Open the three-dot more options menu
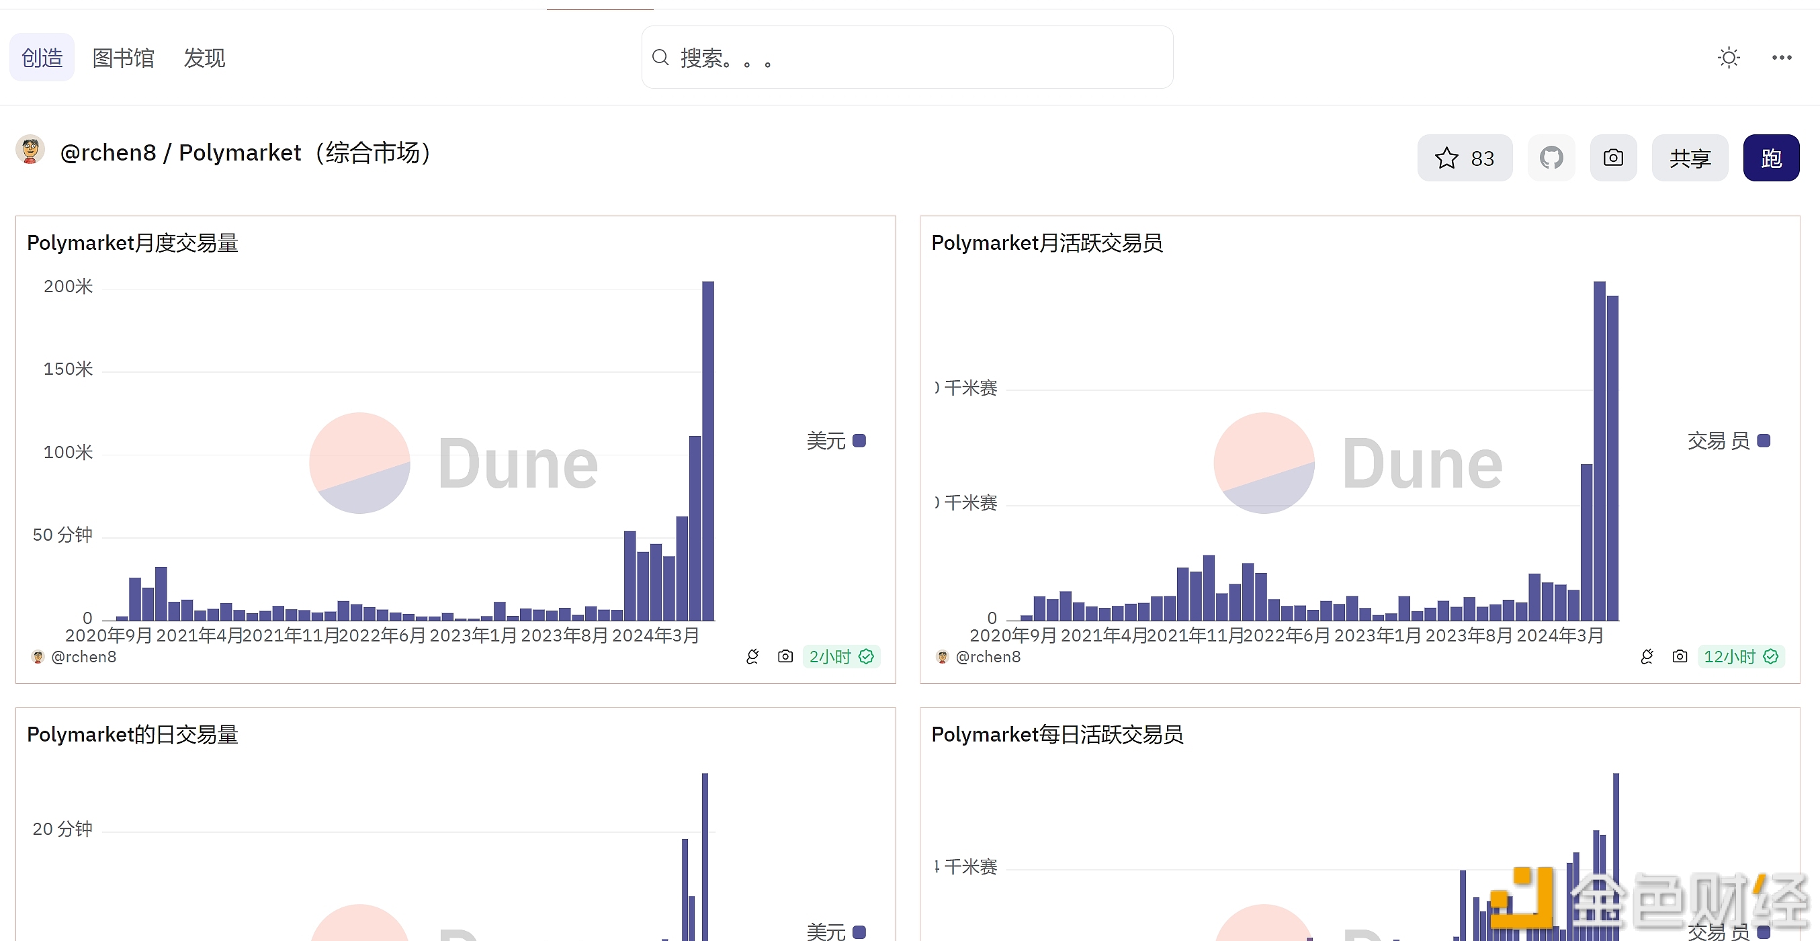The height and width of the screenshot is (941, 1820). tap(1781, 57)
